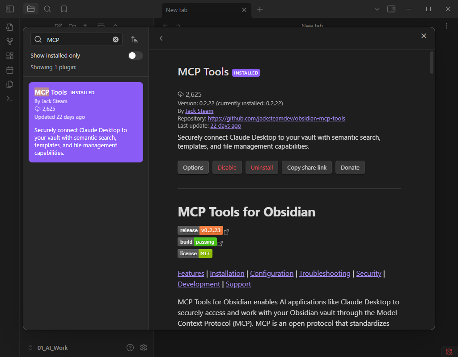The width and height of the screenshot is (458, 357).
Task: Click the MCP Tools for Obsidian heading
Action: [x=246, y=212]
